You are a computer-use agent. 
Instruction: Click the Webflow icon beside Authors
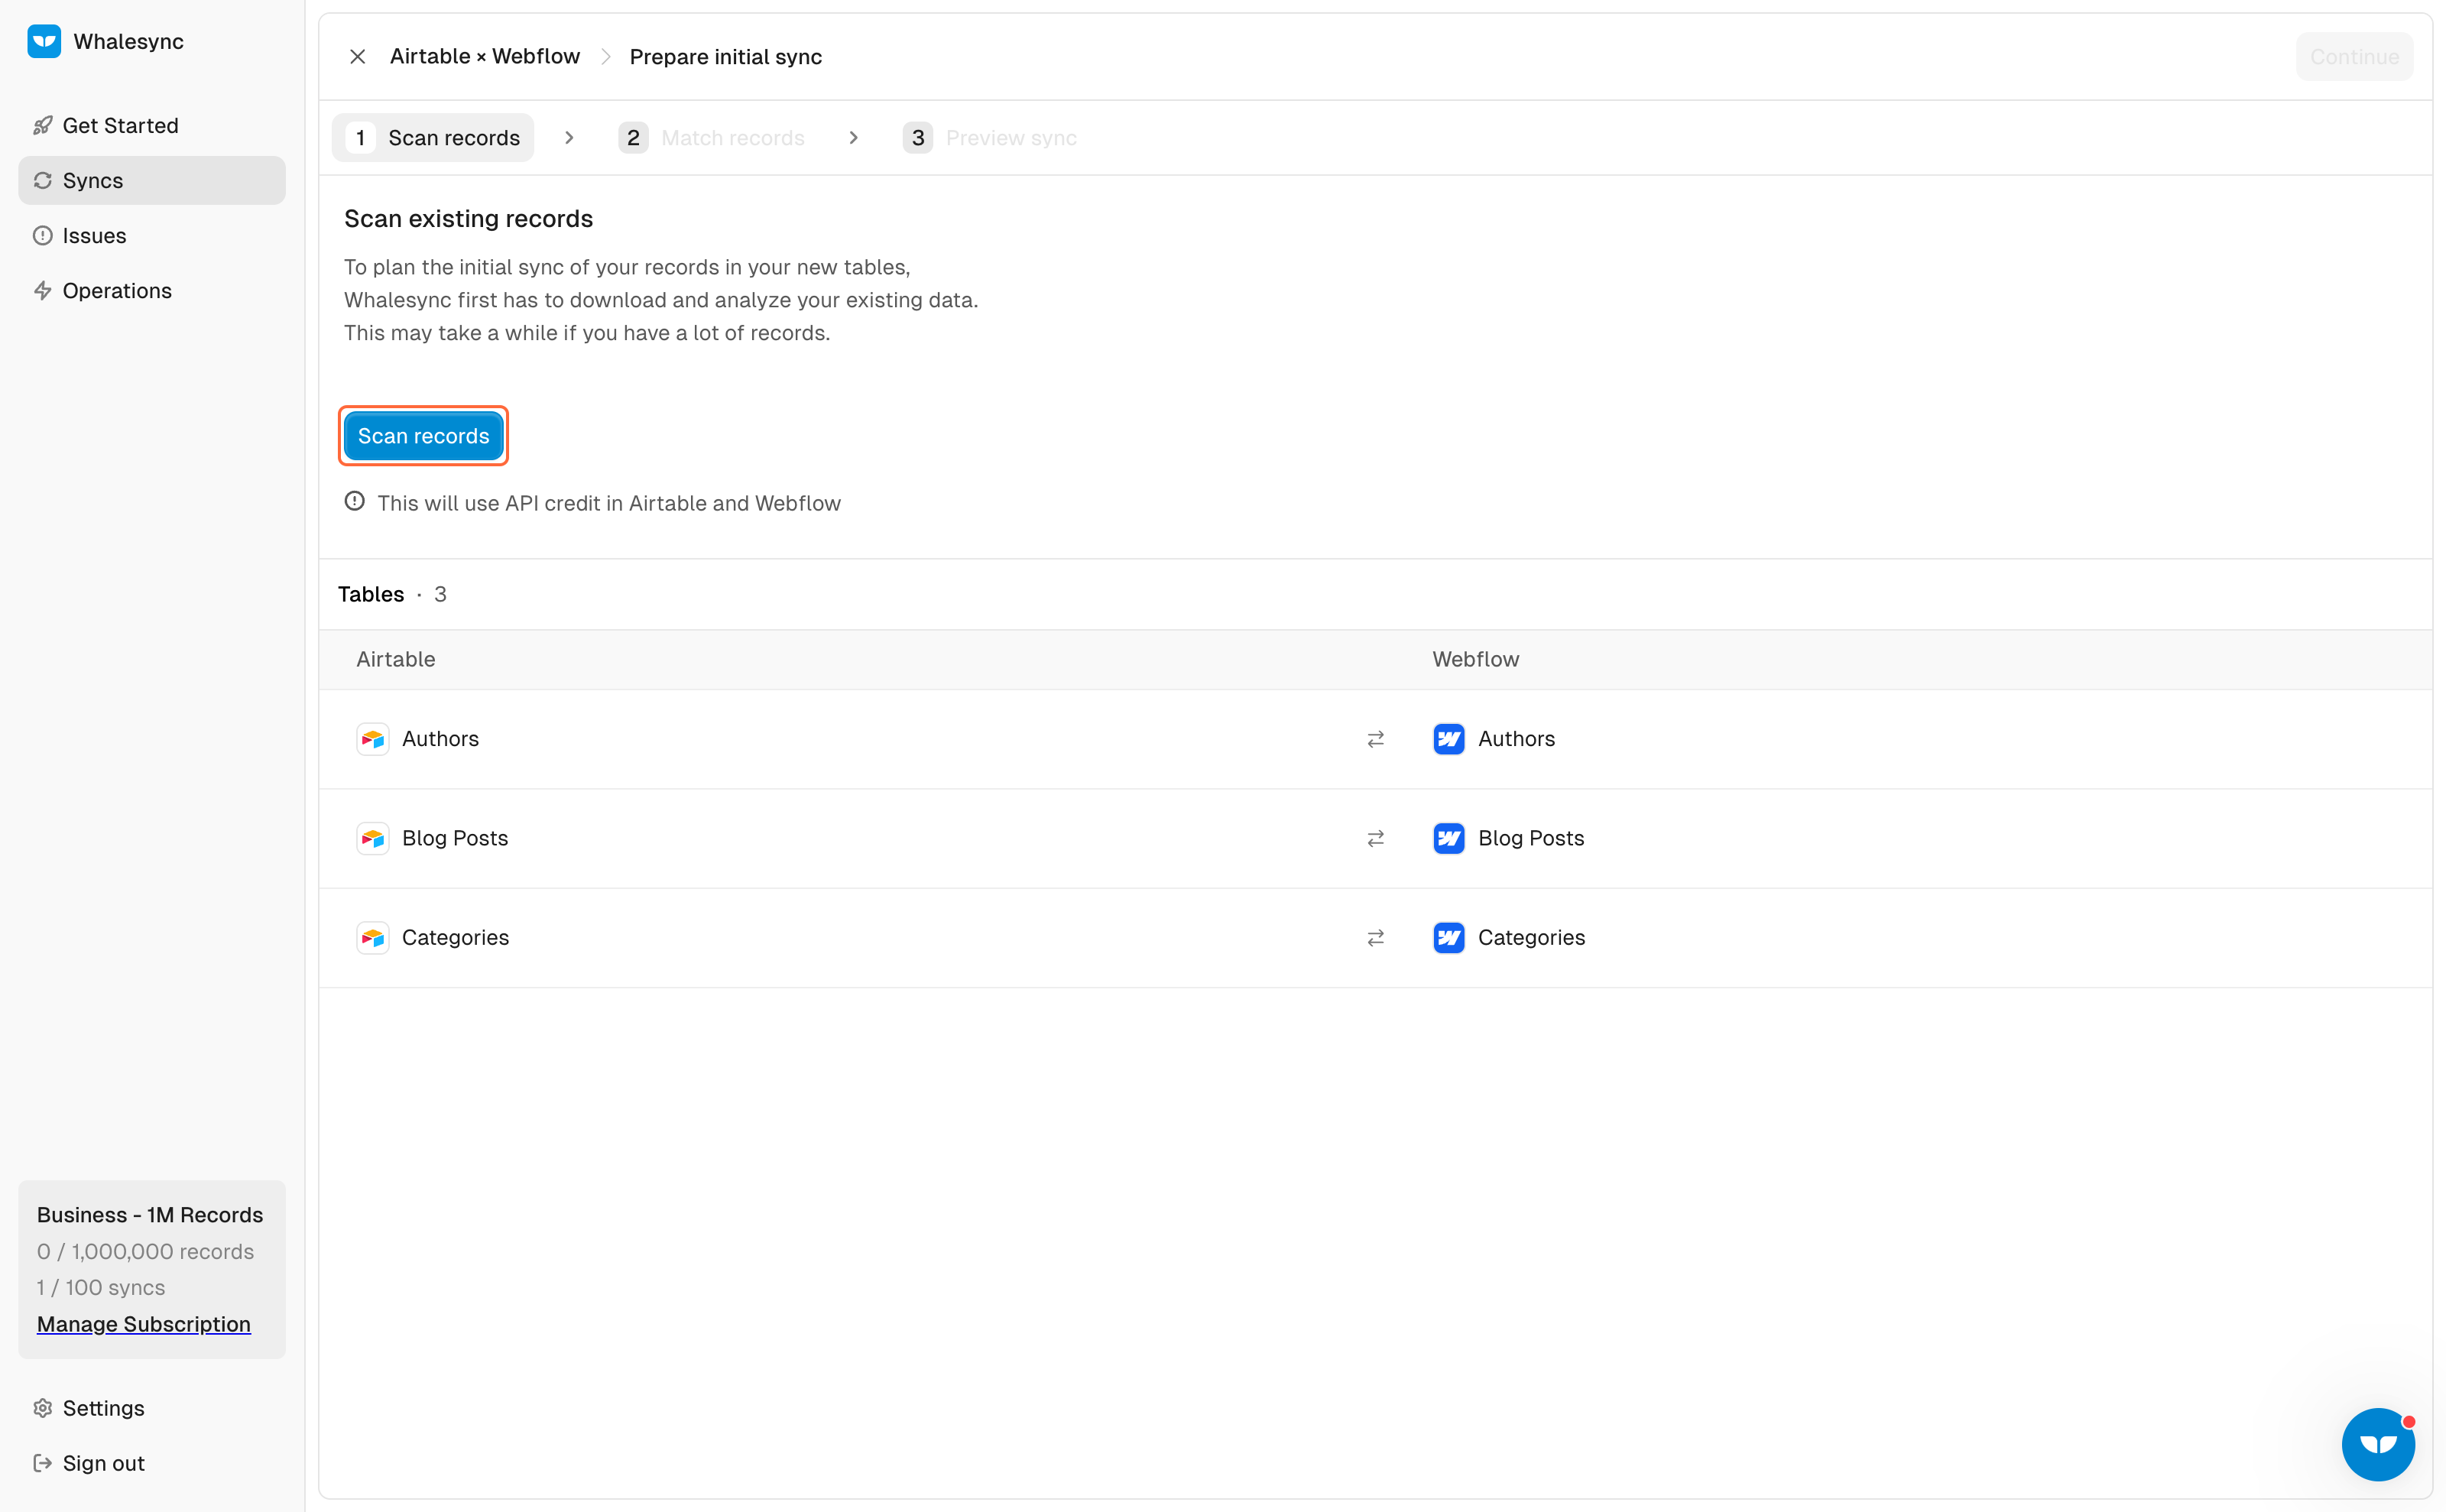[1449, 739]
